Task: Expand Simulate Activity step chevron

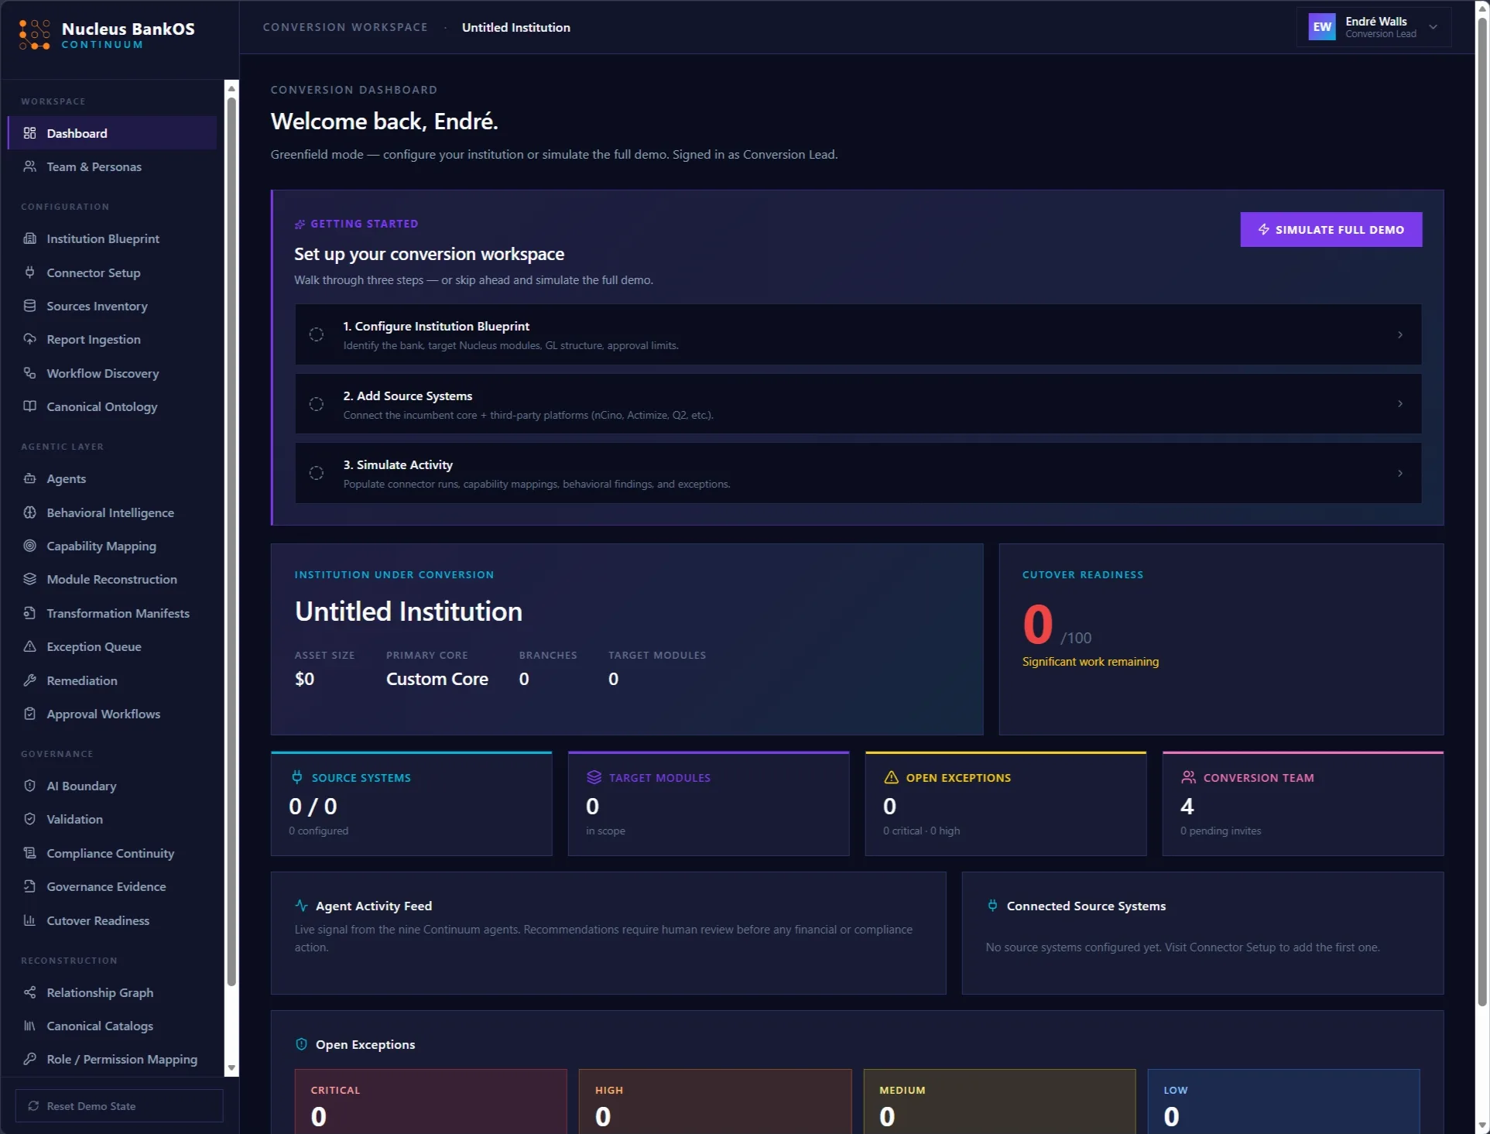Action: click(1400, 473)
